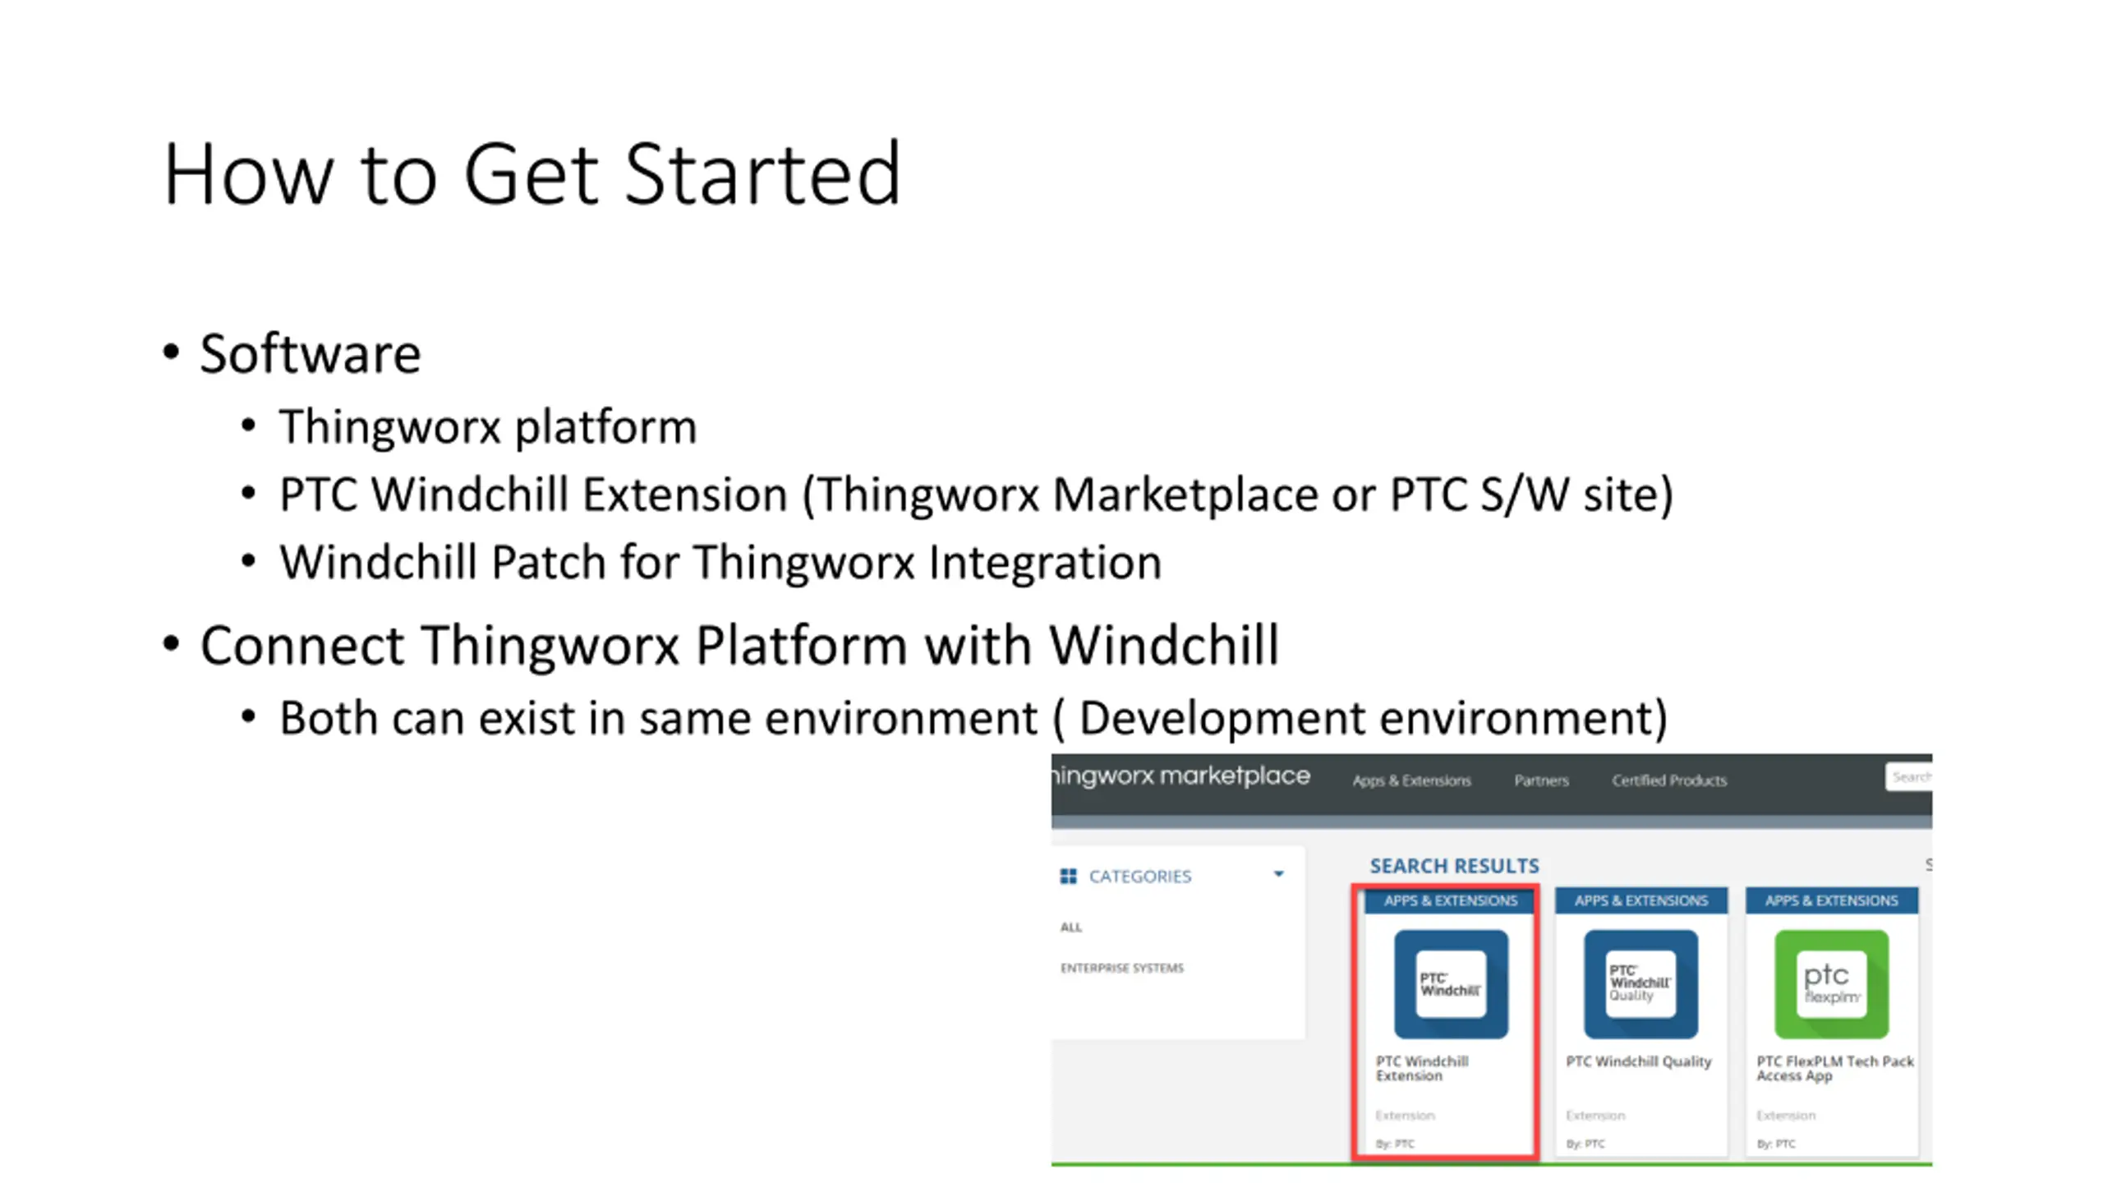The image size is (2103, 1183).
Task: Click the Thingworx platform bullet
Action: (488, 427)
